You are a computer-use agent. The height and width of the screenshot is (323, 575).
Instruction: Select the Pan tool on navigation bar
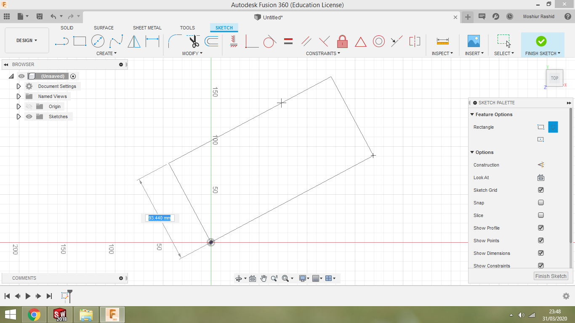pyautogui.click(x=264, y=278)
